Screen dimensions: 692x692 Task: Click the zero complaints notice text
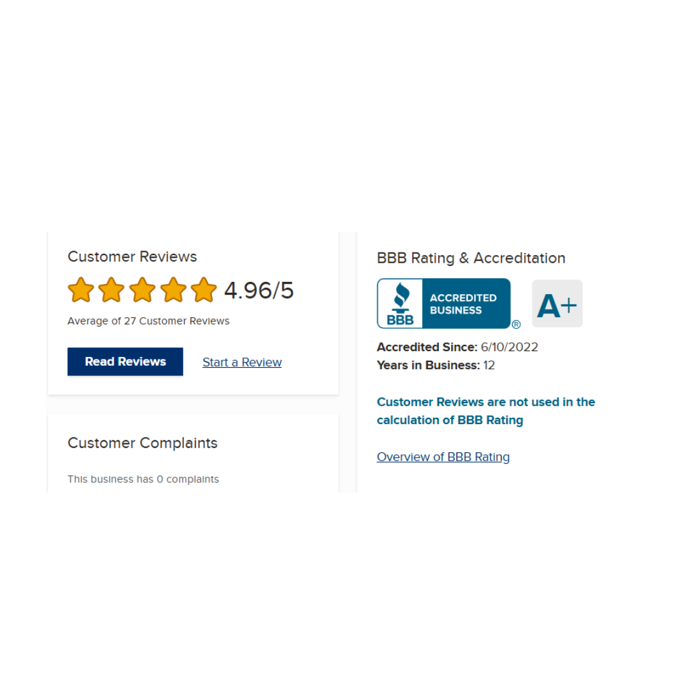pos(143,479)
